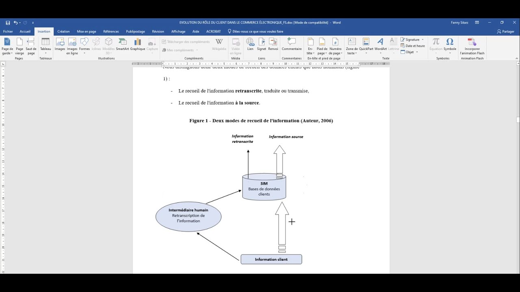Switch to the Références tab
The width and height of the screenshot is (520, 292).
click(x=111, y=32)
